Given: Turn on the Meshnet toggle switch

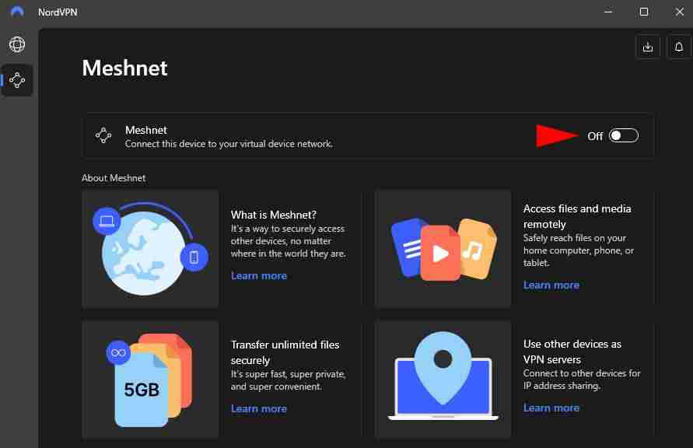Looking at the screenshot, I should tap(623, 135).
